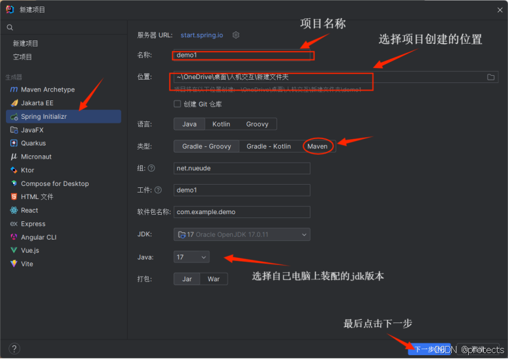Click the Express ex icon
Screen dimensions: 508x359
(x=14, y=224)
